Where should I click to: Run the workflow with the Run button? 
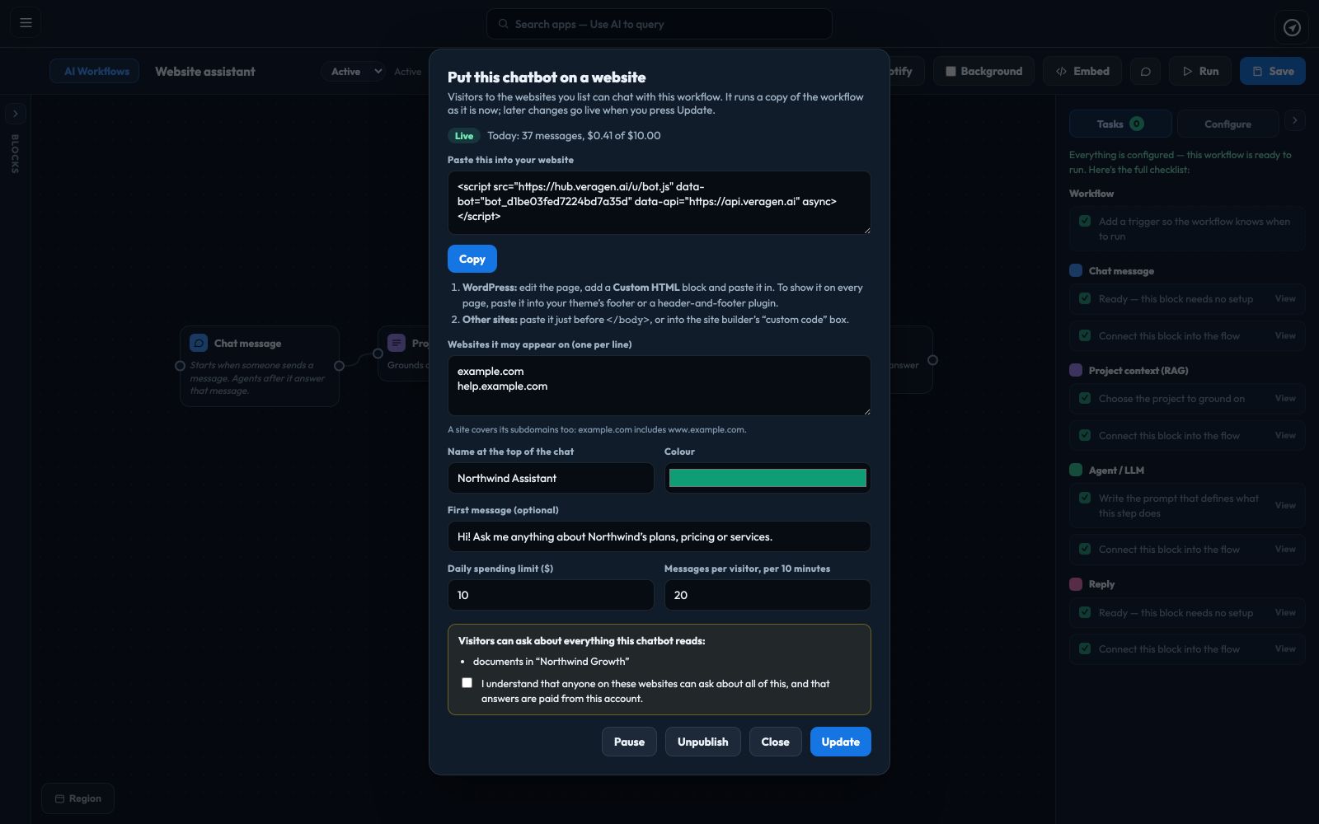1200,72
